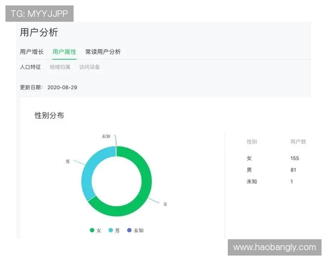Click the value 155
The height and width of the screenshot is (261, 327).
295,158
